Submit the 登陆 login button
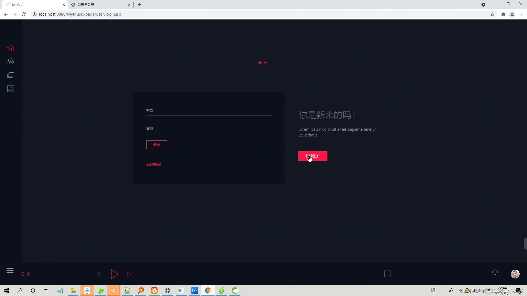 pos(157,145)
